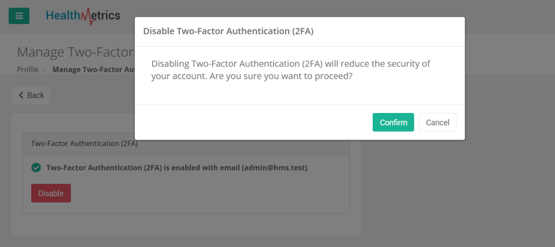The height and width of the screenshot is (247, 555).
Task: Open the hamburger sidebar menu
Action: [x=19, y=16]
